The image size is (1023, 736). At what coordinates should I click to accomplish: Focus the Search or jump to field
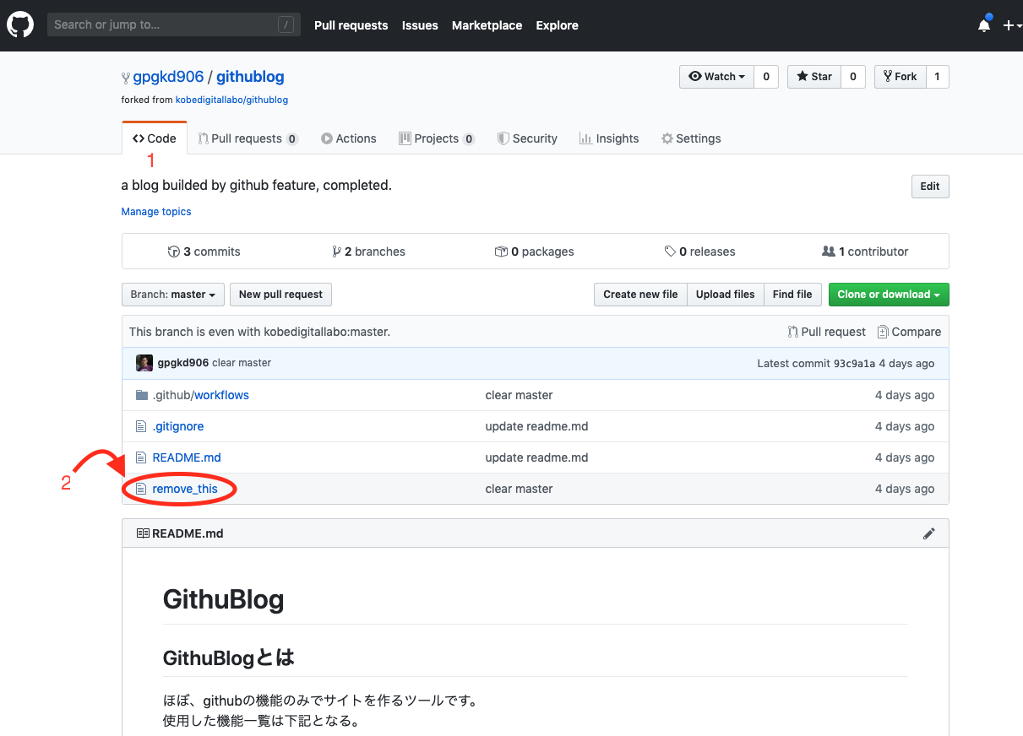[174, 25]
